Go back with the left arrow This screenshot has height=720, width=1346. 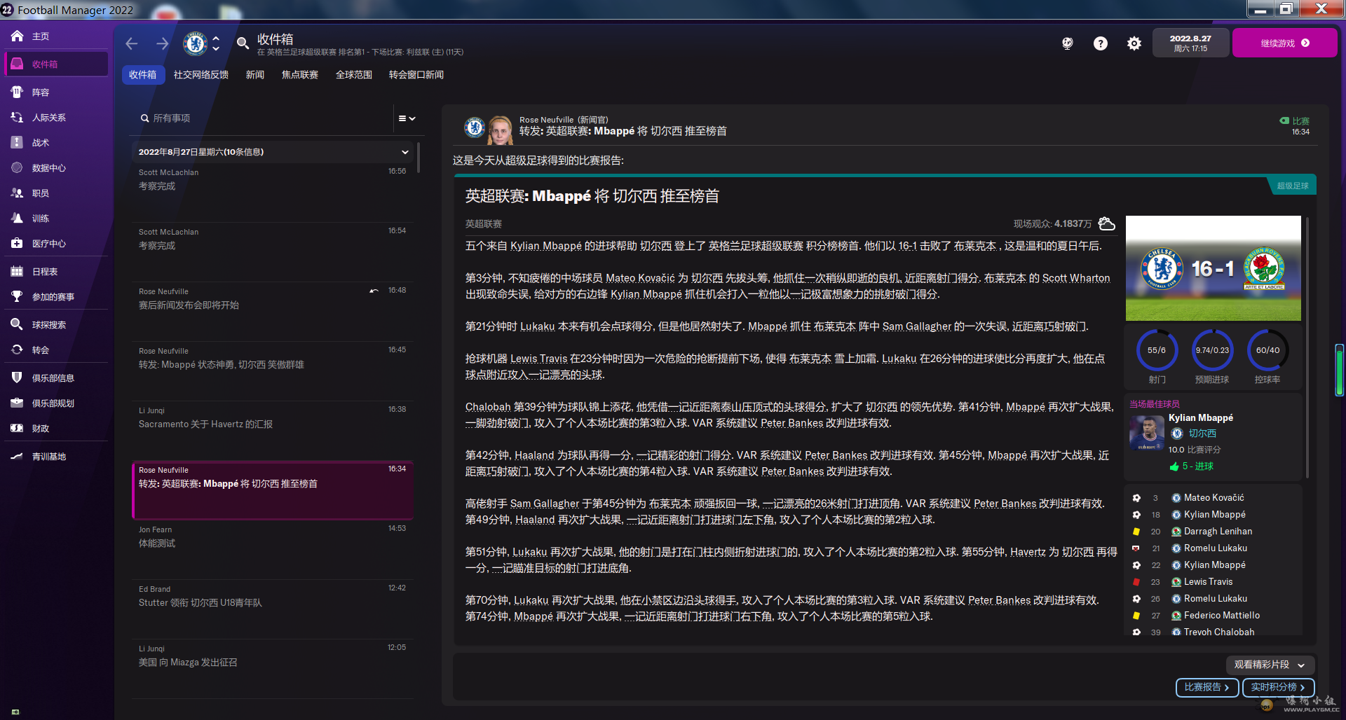(131, 43)
